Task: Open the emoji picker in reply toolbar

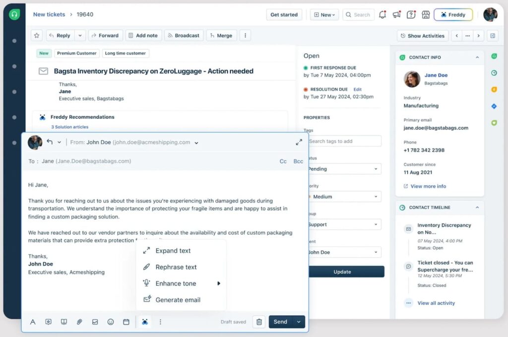Action: click(111, 322)
